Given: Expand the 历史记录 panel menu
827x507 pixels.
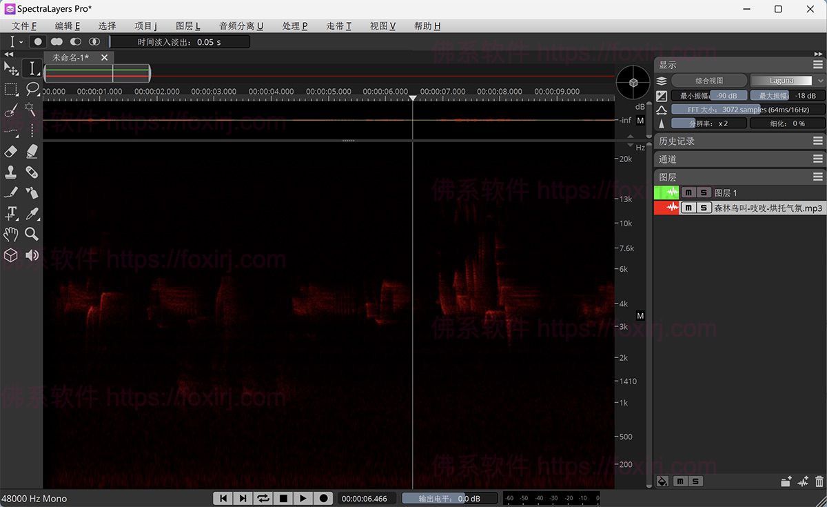Looking at the screenshot, I should pos(817,141).
